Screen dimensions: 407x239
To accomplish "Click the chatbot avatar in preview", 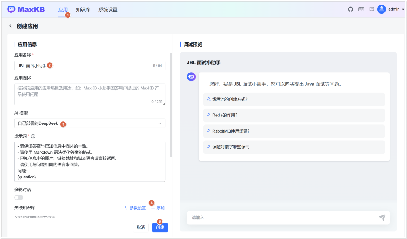I will [x=191, y=77].
